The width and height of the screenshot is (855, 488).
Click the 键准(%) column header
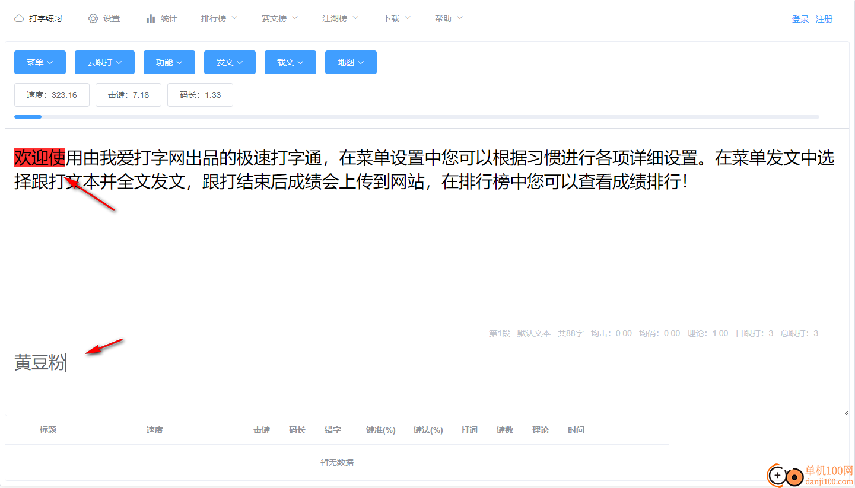click(x=381, y=430)
